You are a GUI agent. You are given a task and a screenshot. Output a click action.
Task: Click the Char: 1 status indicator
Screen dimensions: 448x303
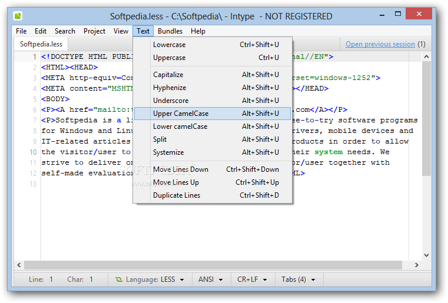coord(80,279)
